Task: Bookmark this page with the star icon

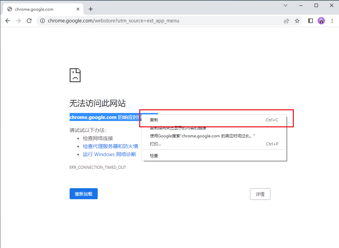Action: tap(297, 21)
